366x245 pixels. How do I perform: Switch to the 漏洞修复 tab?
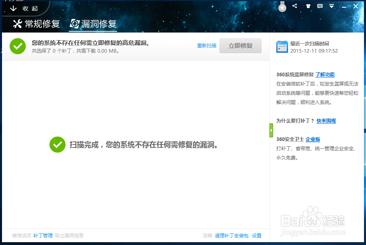[93, 24]
